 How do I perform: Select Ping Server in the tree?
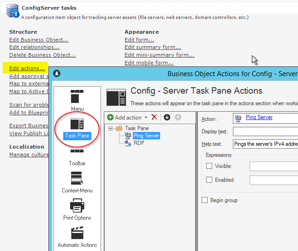146,136
